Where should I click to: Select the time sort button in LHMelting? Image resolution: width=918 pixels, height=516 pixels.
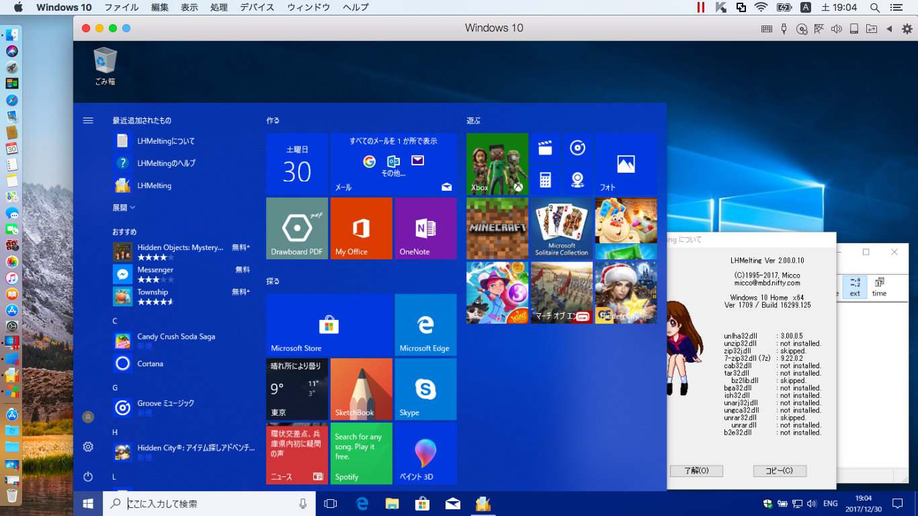[879, 287]
